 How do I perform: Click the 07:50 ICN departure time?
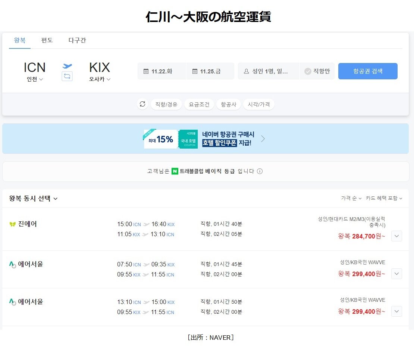[x=129, y=265]
